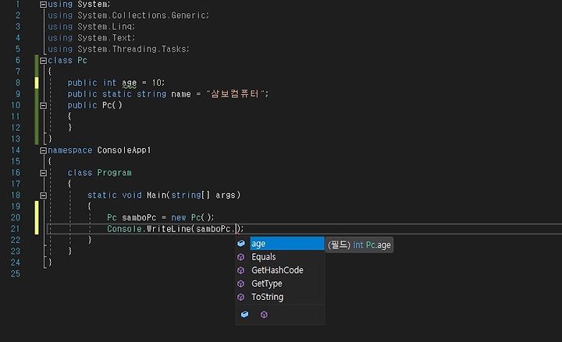Click samboPc in the WriteLine call
562x342 pixels.
213,228
